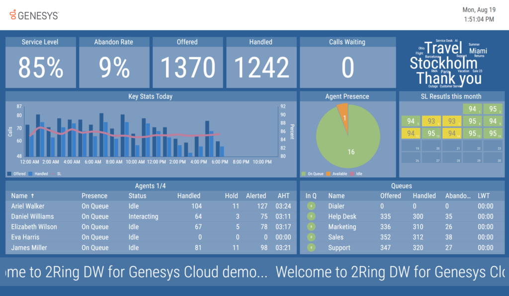The width and height of the screenshot is (509, 296).
Task: Sort agents by the AHT column header
Action: click(283, 196)
